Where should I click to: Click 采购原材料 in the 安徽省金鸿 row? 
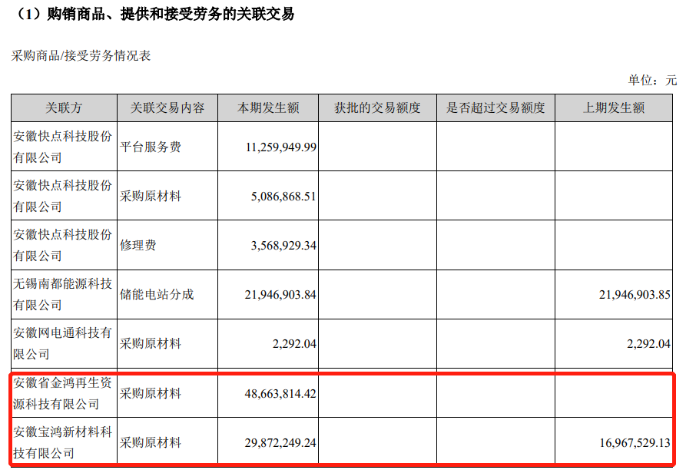(150, 393)
